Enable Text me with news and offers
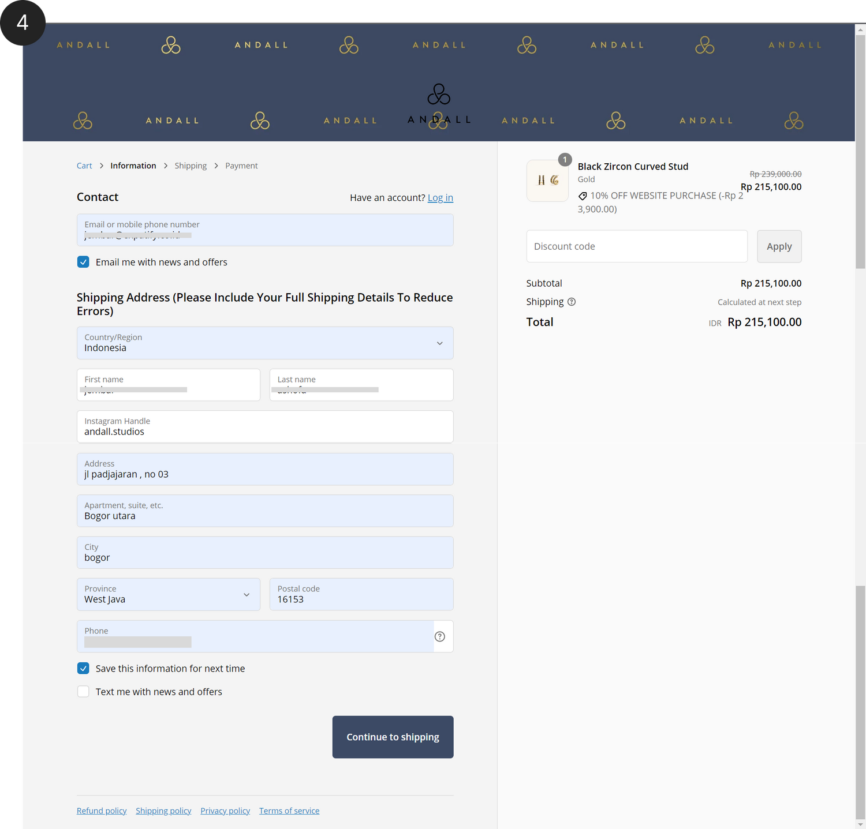The image size is (866, 829). pyautogui.click(x=84, y=692)
